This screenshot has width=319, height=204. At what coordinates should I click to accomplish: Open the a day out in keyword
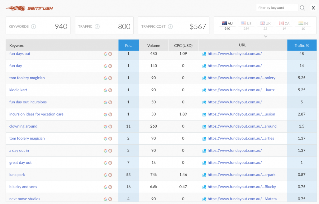(19, 151)
